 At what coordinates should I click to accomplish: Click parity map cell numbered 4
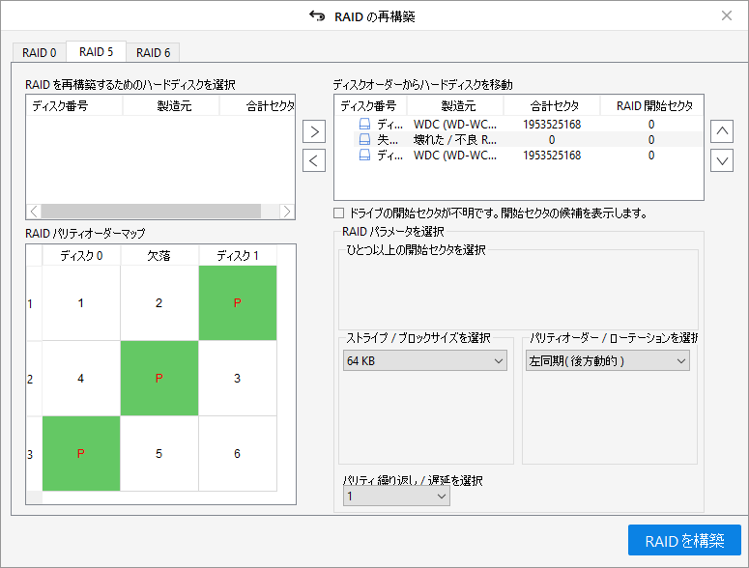pos(81,378)
